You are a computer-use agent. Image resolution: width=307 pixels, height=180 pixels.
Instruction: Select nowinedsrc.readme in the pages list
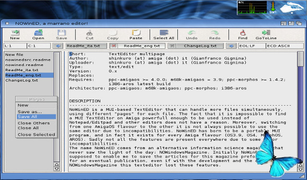[29, 60]
